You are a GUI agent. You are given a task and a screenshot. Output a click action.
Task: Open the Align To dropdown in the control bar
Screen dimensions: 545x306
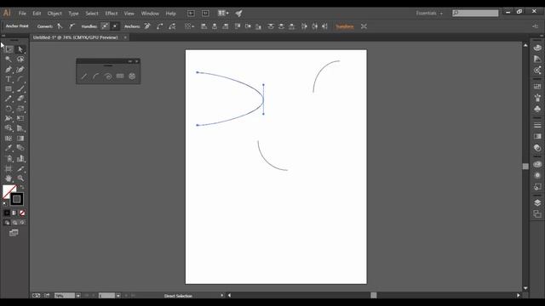[x=189, y=26]
